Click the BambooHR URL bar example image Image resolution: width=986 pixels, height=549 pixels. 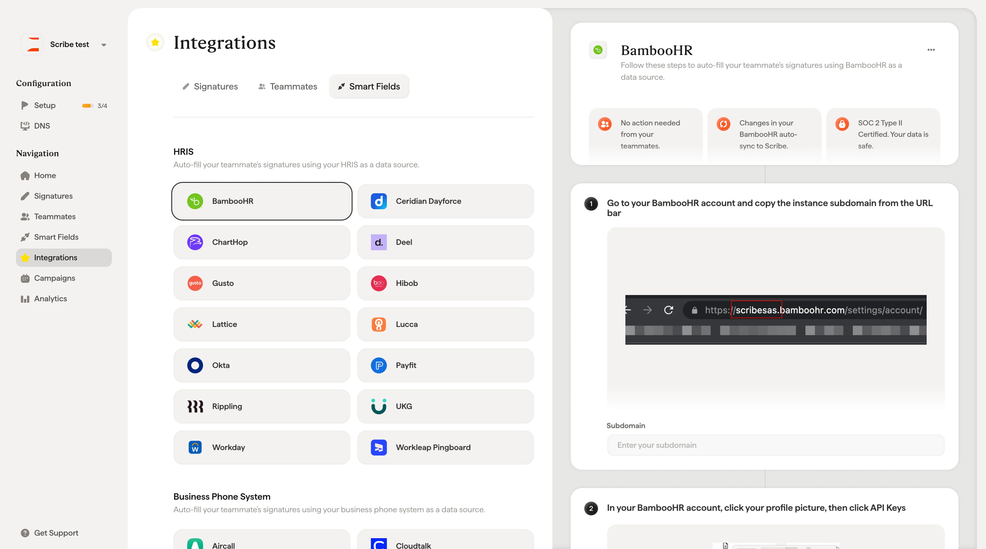click(x=775, y=320)
